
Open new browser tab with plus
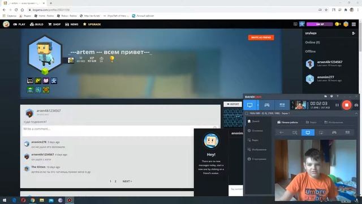click(x=51, y=3)
